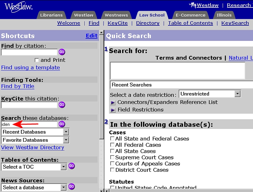Open the Directory navigation link

148,23
